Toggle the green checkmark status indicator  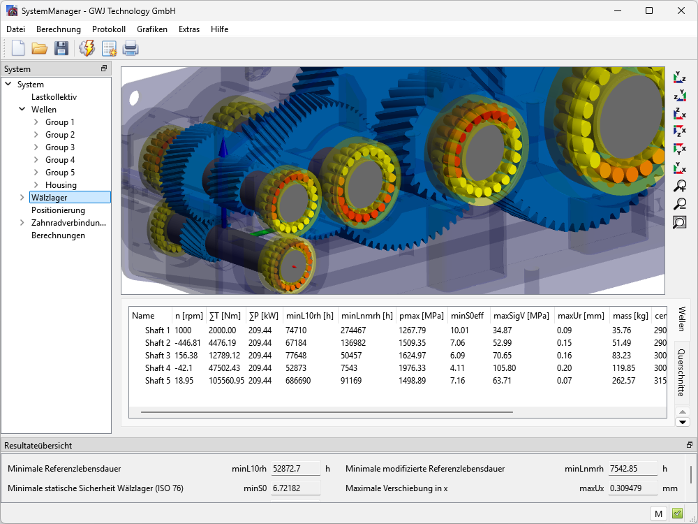coord(677,514)
